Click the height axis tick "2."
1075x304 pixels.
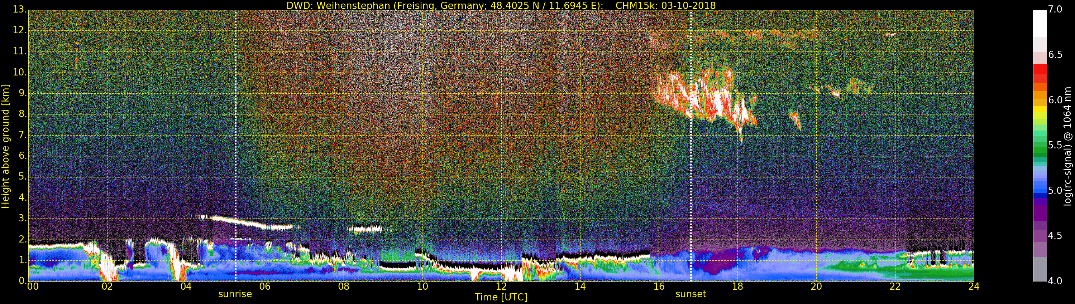point(22,239)
